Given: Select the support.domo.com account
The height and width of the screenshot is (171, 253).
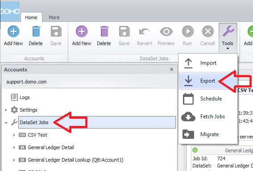Looking at the screenshot, I should coord(26,82).
